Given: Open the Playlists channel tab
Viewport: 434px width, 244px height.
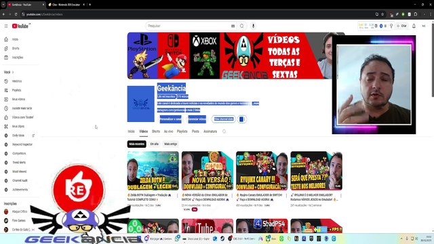Looking at the screenshot, I should (x=182, y=131).
